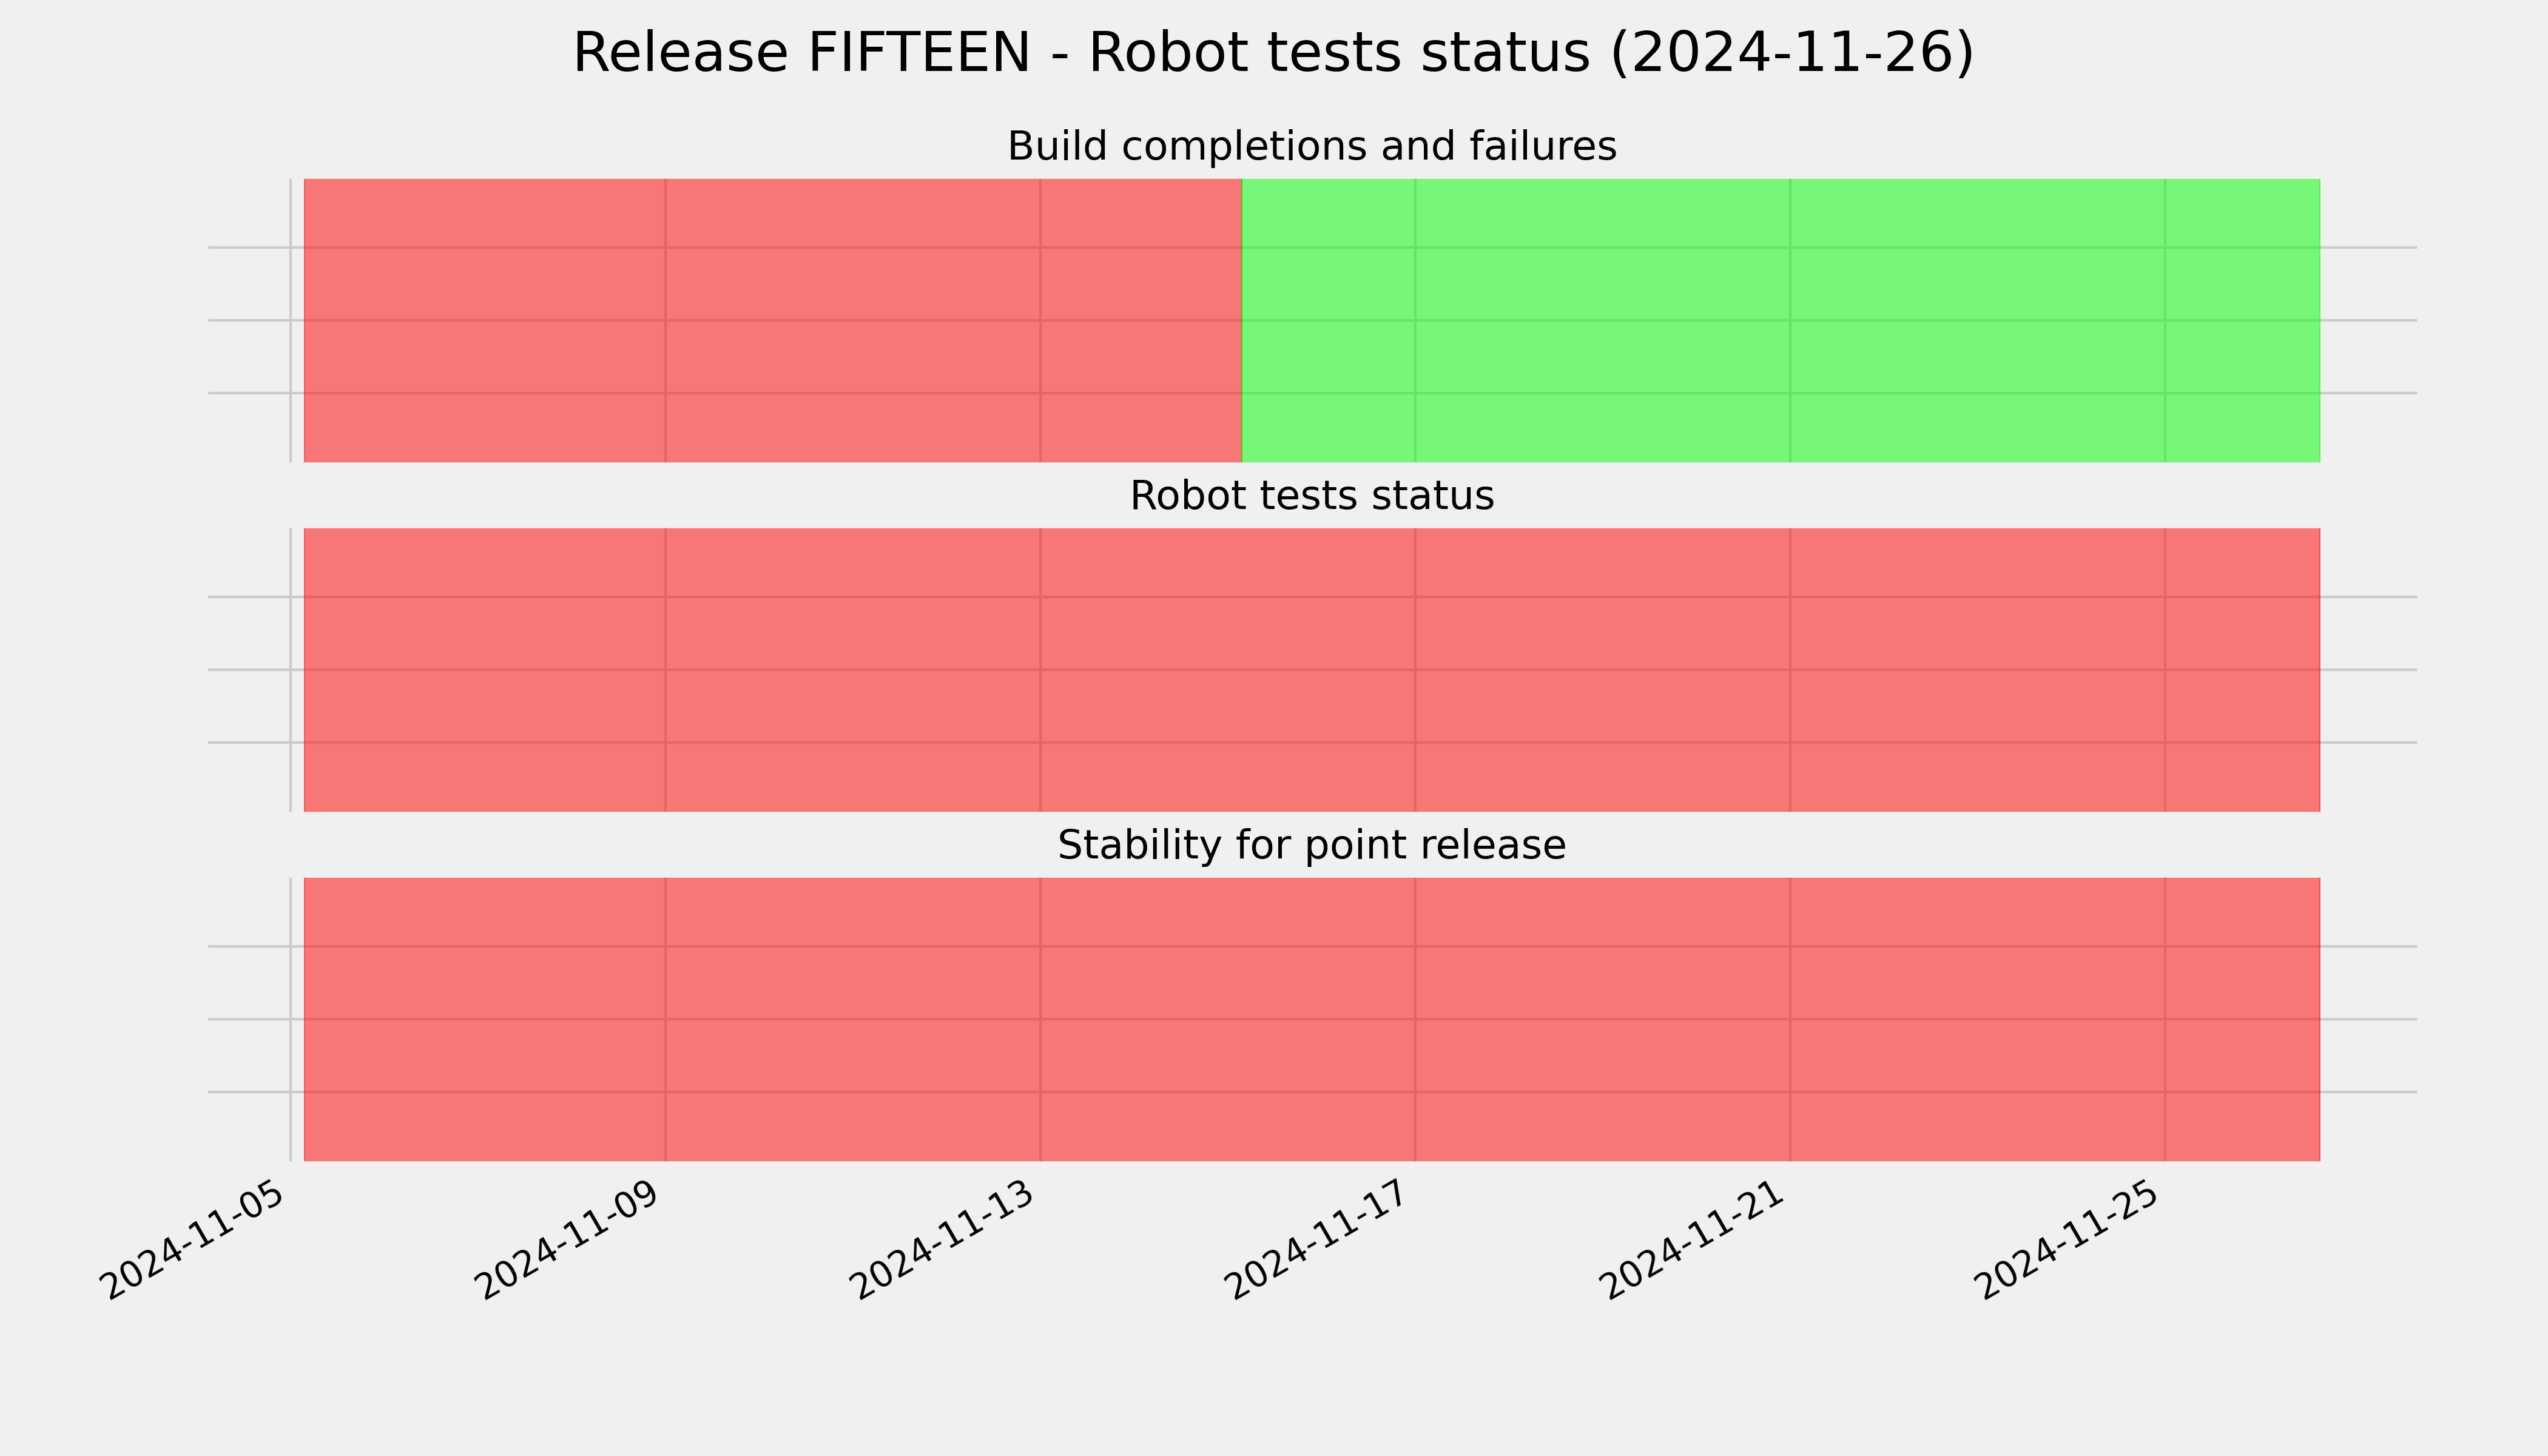Select the red region in build completions chart
The image size is (2548, 1456).
(772, 320)
